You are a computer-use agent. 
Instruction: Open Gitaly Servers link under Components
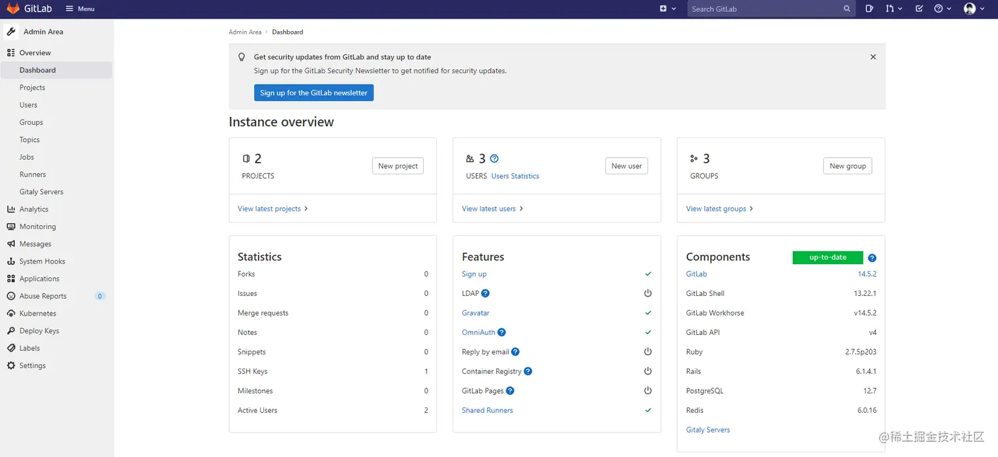click(708, 430)
